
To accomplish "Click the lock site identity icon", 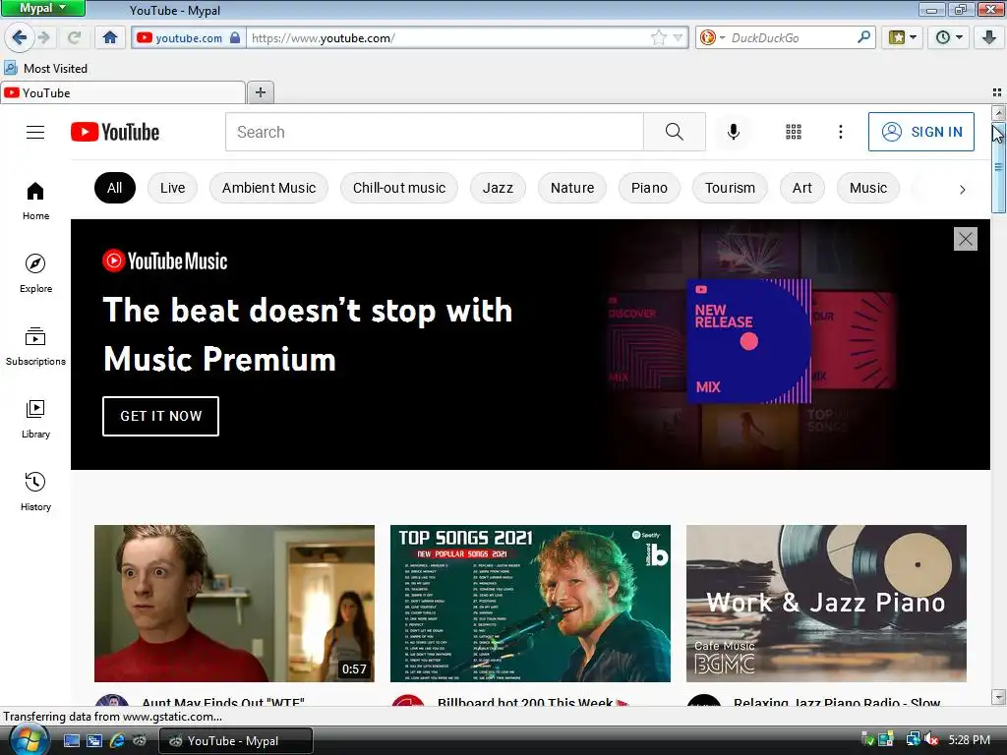I will pyautogui.click(x=235, y=38).
